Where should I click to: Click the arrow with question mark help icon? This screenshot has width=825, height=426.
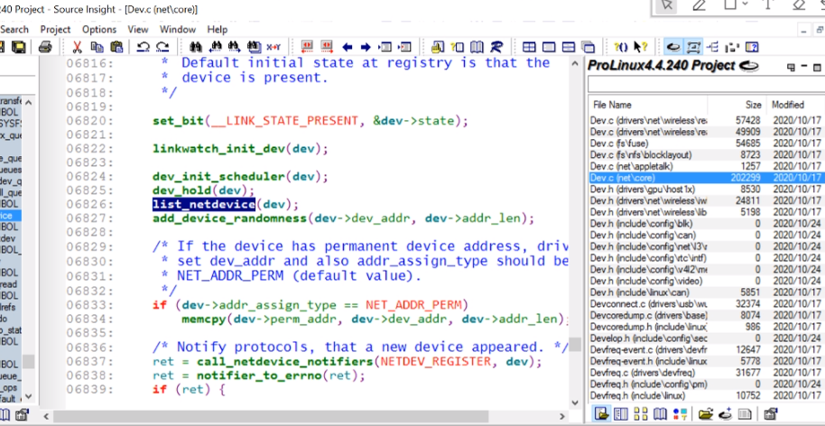[640, 47]
